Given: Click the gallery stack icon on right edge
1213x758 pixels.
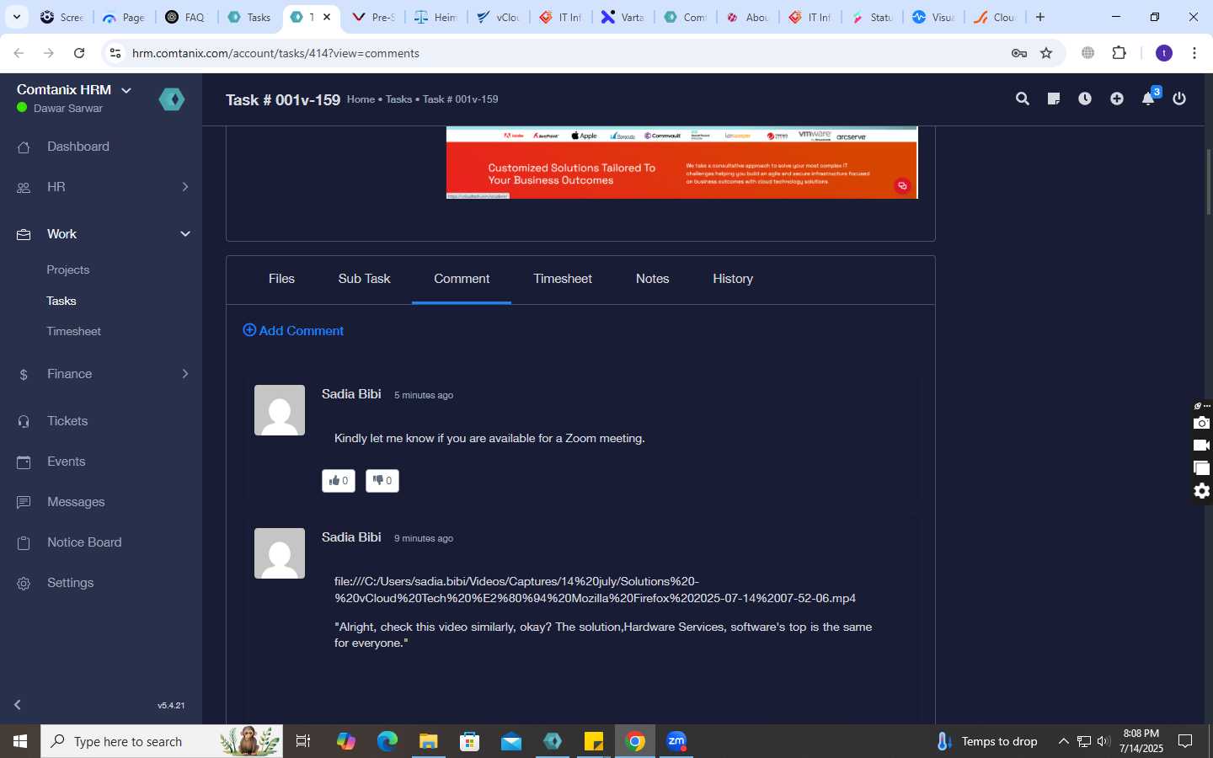Looking at the screenshot, I should coord(1202,468).
